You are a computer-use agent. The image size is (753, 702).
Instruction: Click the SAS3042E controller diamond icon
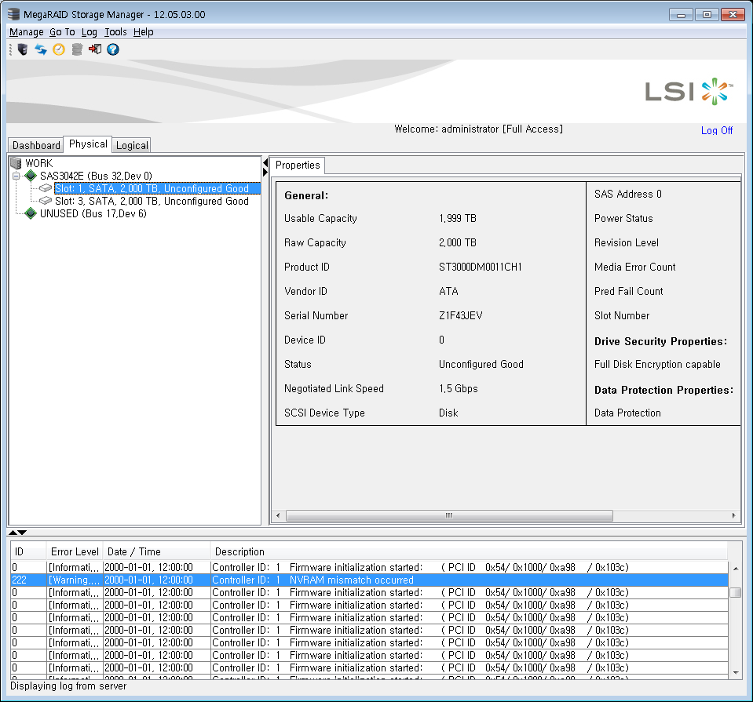pyautogui.click(x=31, y=176)
